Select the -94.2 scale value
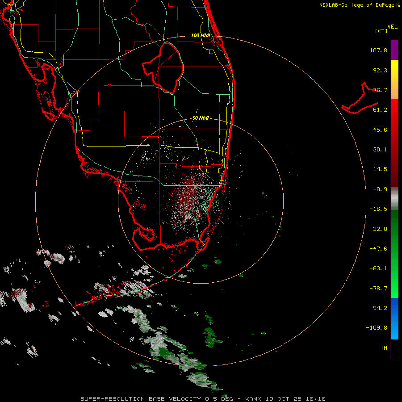Screen dimensions: 402x402 click(x=378, y=308)
